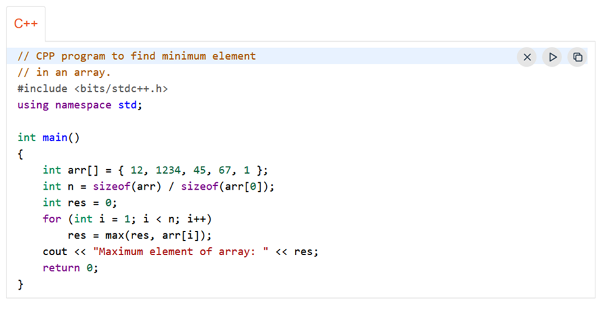This screenshot has height=309, width=605.
Task: Click the 'int res = 0;' line
Action: pyautogui.click(x=80, y=203)
